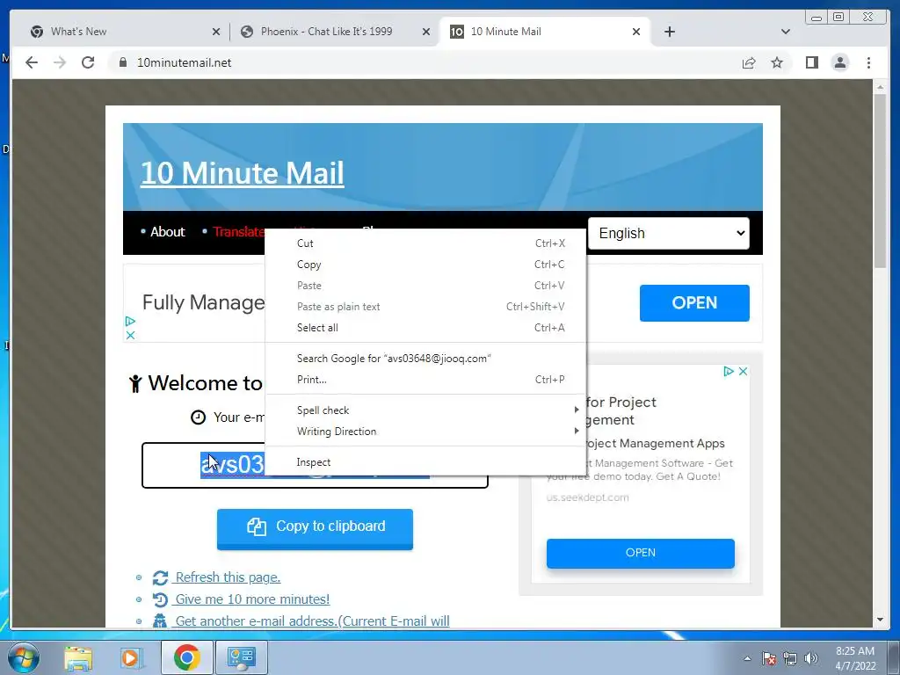The height and width of the screenshot is (675, 900).
Task: Close the side ad with X
Action: pos(743,372)
